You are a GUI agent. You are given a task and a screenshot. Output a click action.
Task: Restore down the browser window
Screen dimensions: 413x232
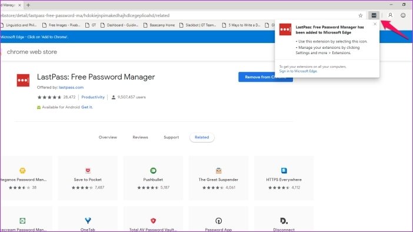pyautogui.click(x=404, y=5)
